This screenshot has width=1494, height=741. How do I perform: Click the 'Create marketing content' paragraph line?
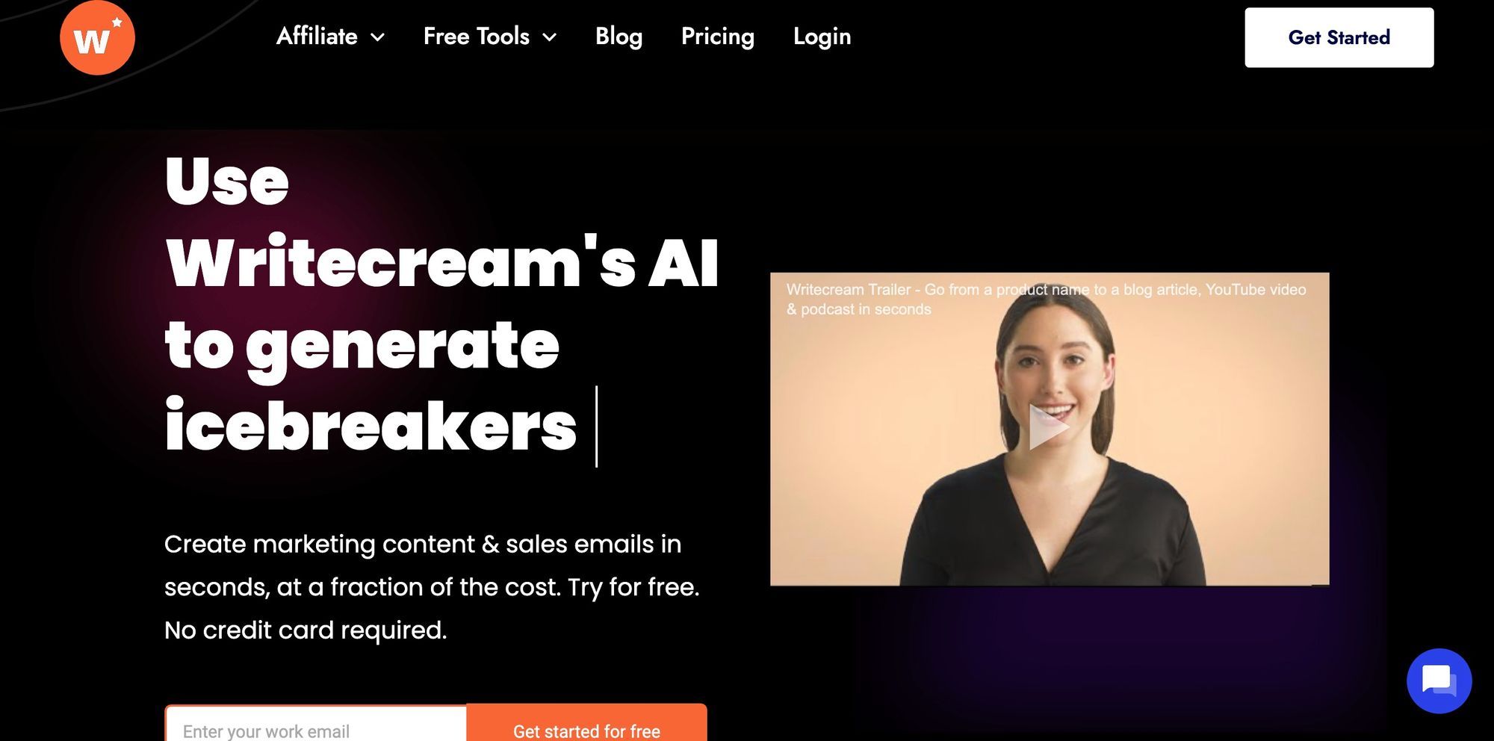coord(423,545)
